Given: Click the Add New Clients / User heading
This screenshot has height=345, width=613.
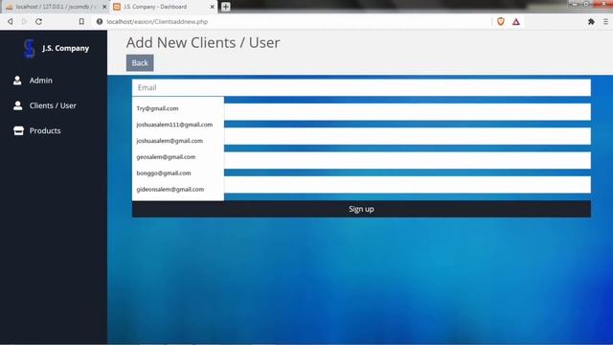Looking at the screenshot, I should click(x=203, y=42).
